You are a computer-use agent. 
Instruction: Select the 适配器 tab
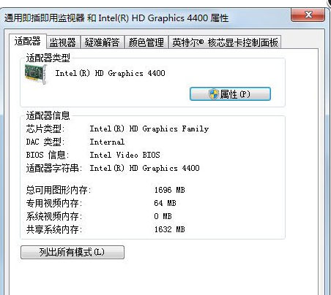[28, 41]
